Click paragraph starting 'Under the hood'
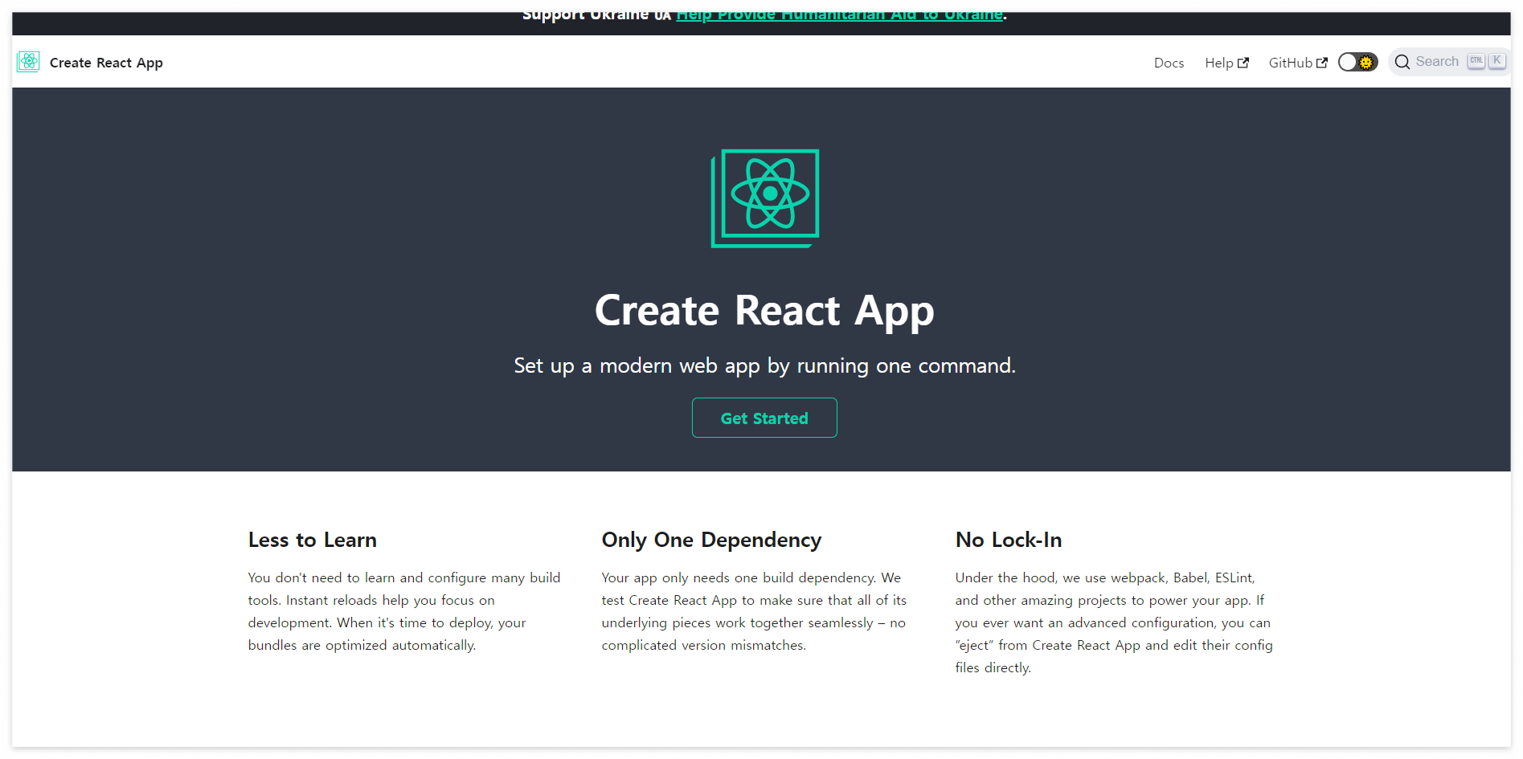The height and width of the screenshot is (759, 1523). pos(1114,622)
